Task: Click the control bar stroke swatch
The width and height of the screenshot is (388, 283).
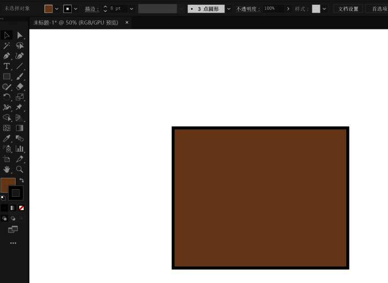Action: [67, 9]
